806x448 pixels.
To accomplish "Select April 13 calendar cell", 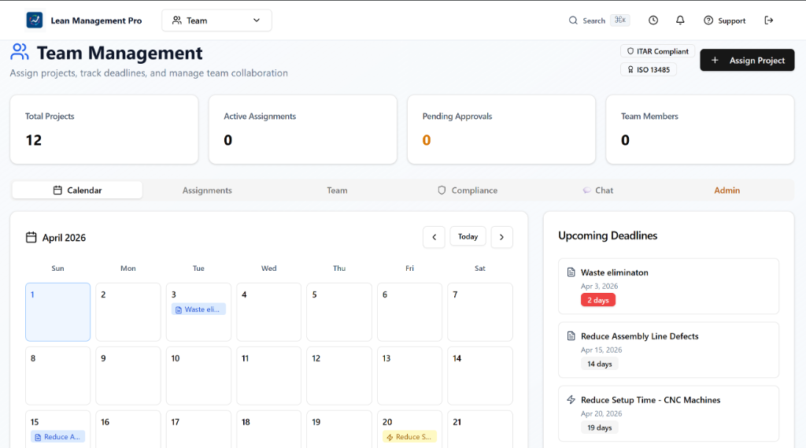I will (x=409, y=376).
